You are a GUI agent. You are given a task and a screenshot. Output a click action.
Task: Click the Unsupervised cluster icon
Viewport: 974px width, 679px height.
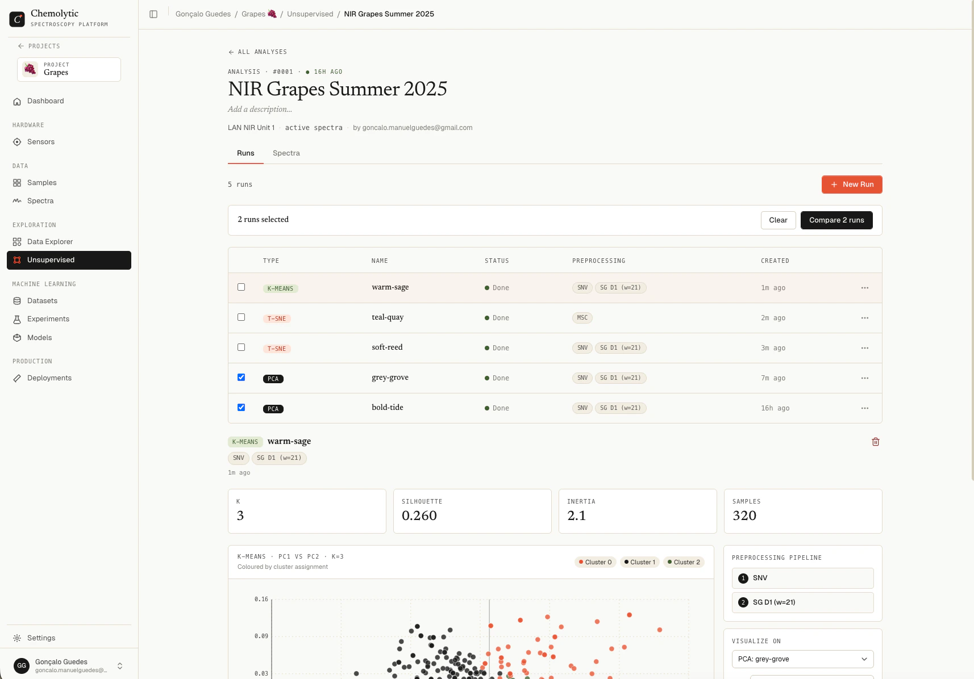point(17,260)
